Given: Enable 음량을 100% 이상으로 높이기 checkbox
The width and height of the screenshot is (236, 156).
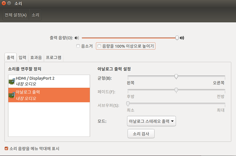Looking at the screenshot, I should [99, 46].
